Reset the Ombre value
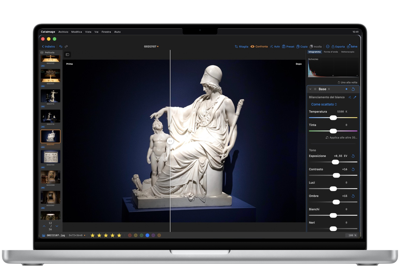The width and height of the screenshot is (400, 267). tap(353, 196)
